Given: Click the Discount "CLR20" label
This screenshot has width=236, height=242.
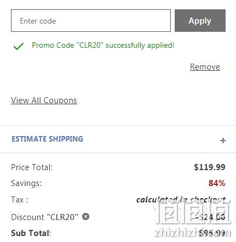Looking at the screenshot, I should [x=44, y=217].
